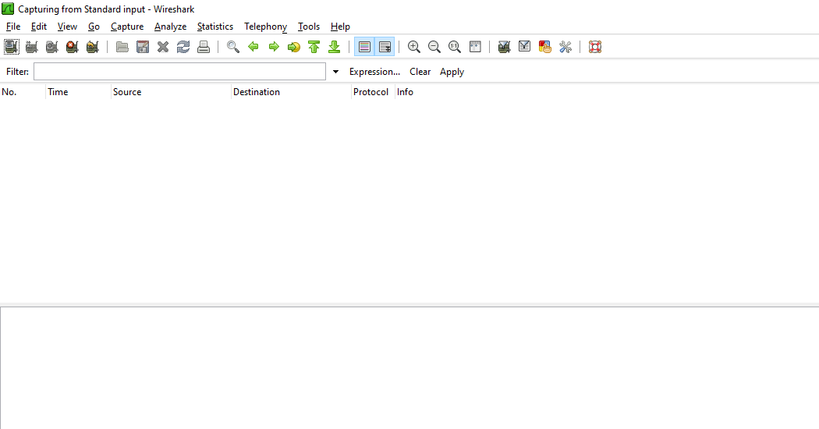Toggle packet list colorizing
This screenshot has height=429, width=819.
coord(364,47)
